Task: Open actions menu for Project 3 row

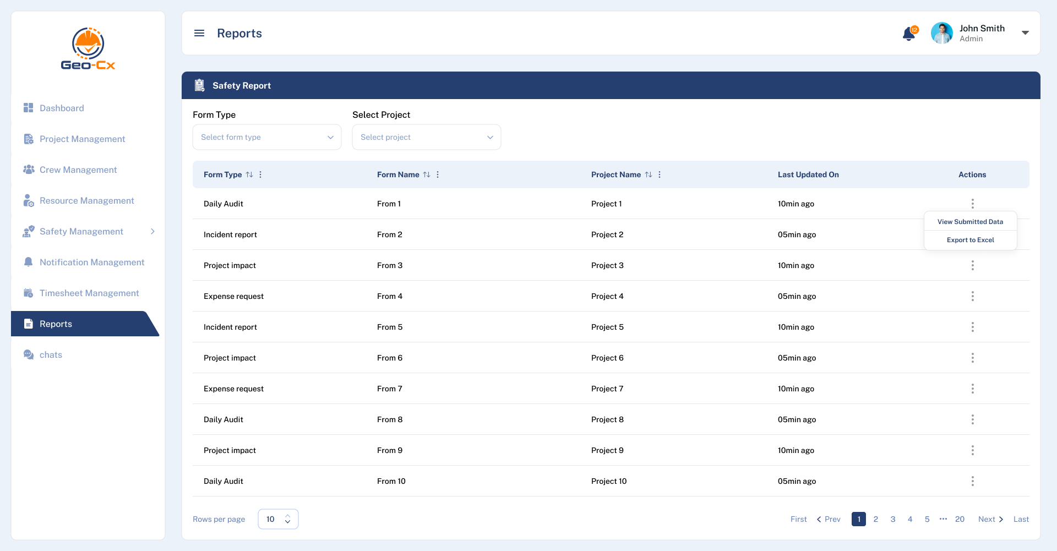Action: pyautogui.click(x=973, y=265)
